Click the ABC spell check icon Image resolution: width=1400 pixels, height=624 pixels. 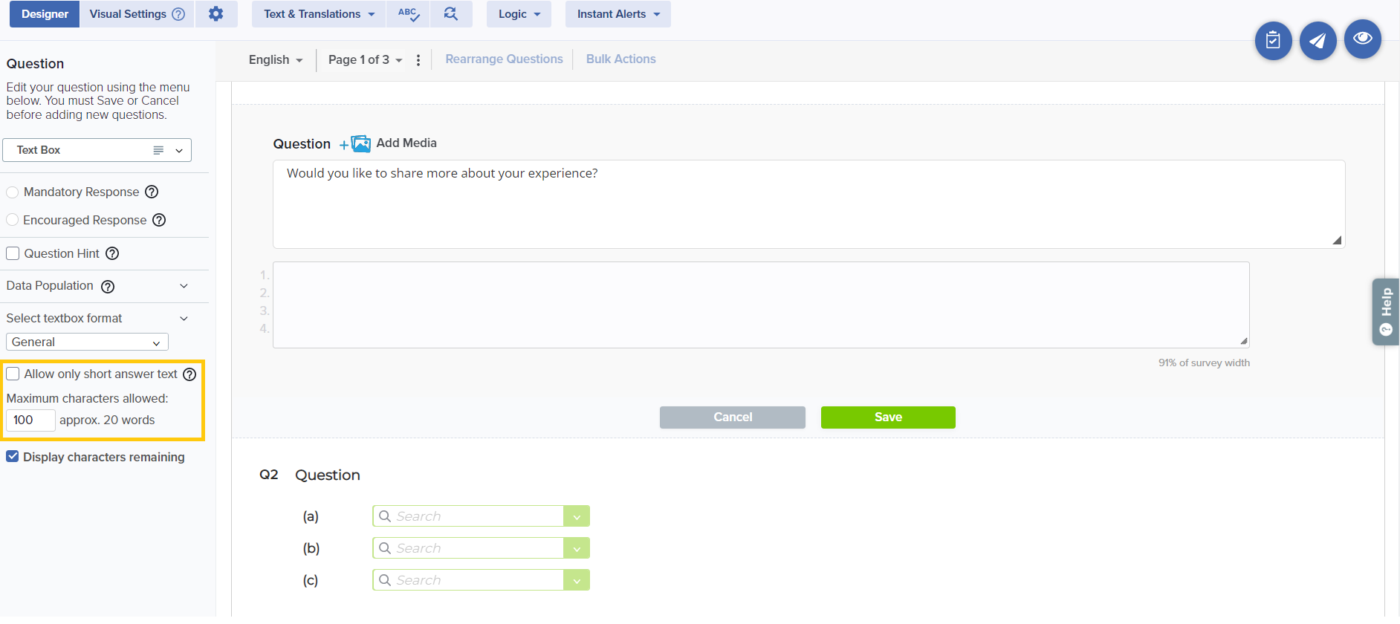408,14
